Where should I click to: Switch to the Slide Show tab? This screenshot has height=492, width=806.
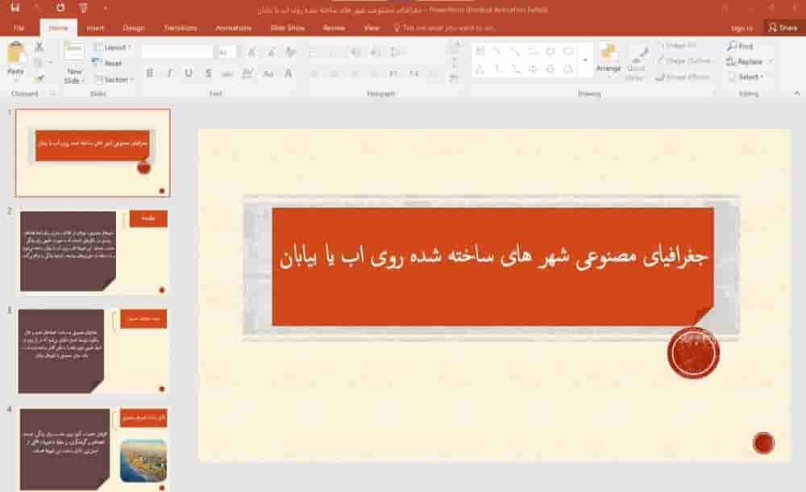click(288, 27)
